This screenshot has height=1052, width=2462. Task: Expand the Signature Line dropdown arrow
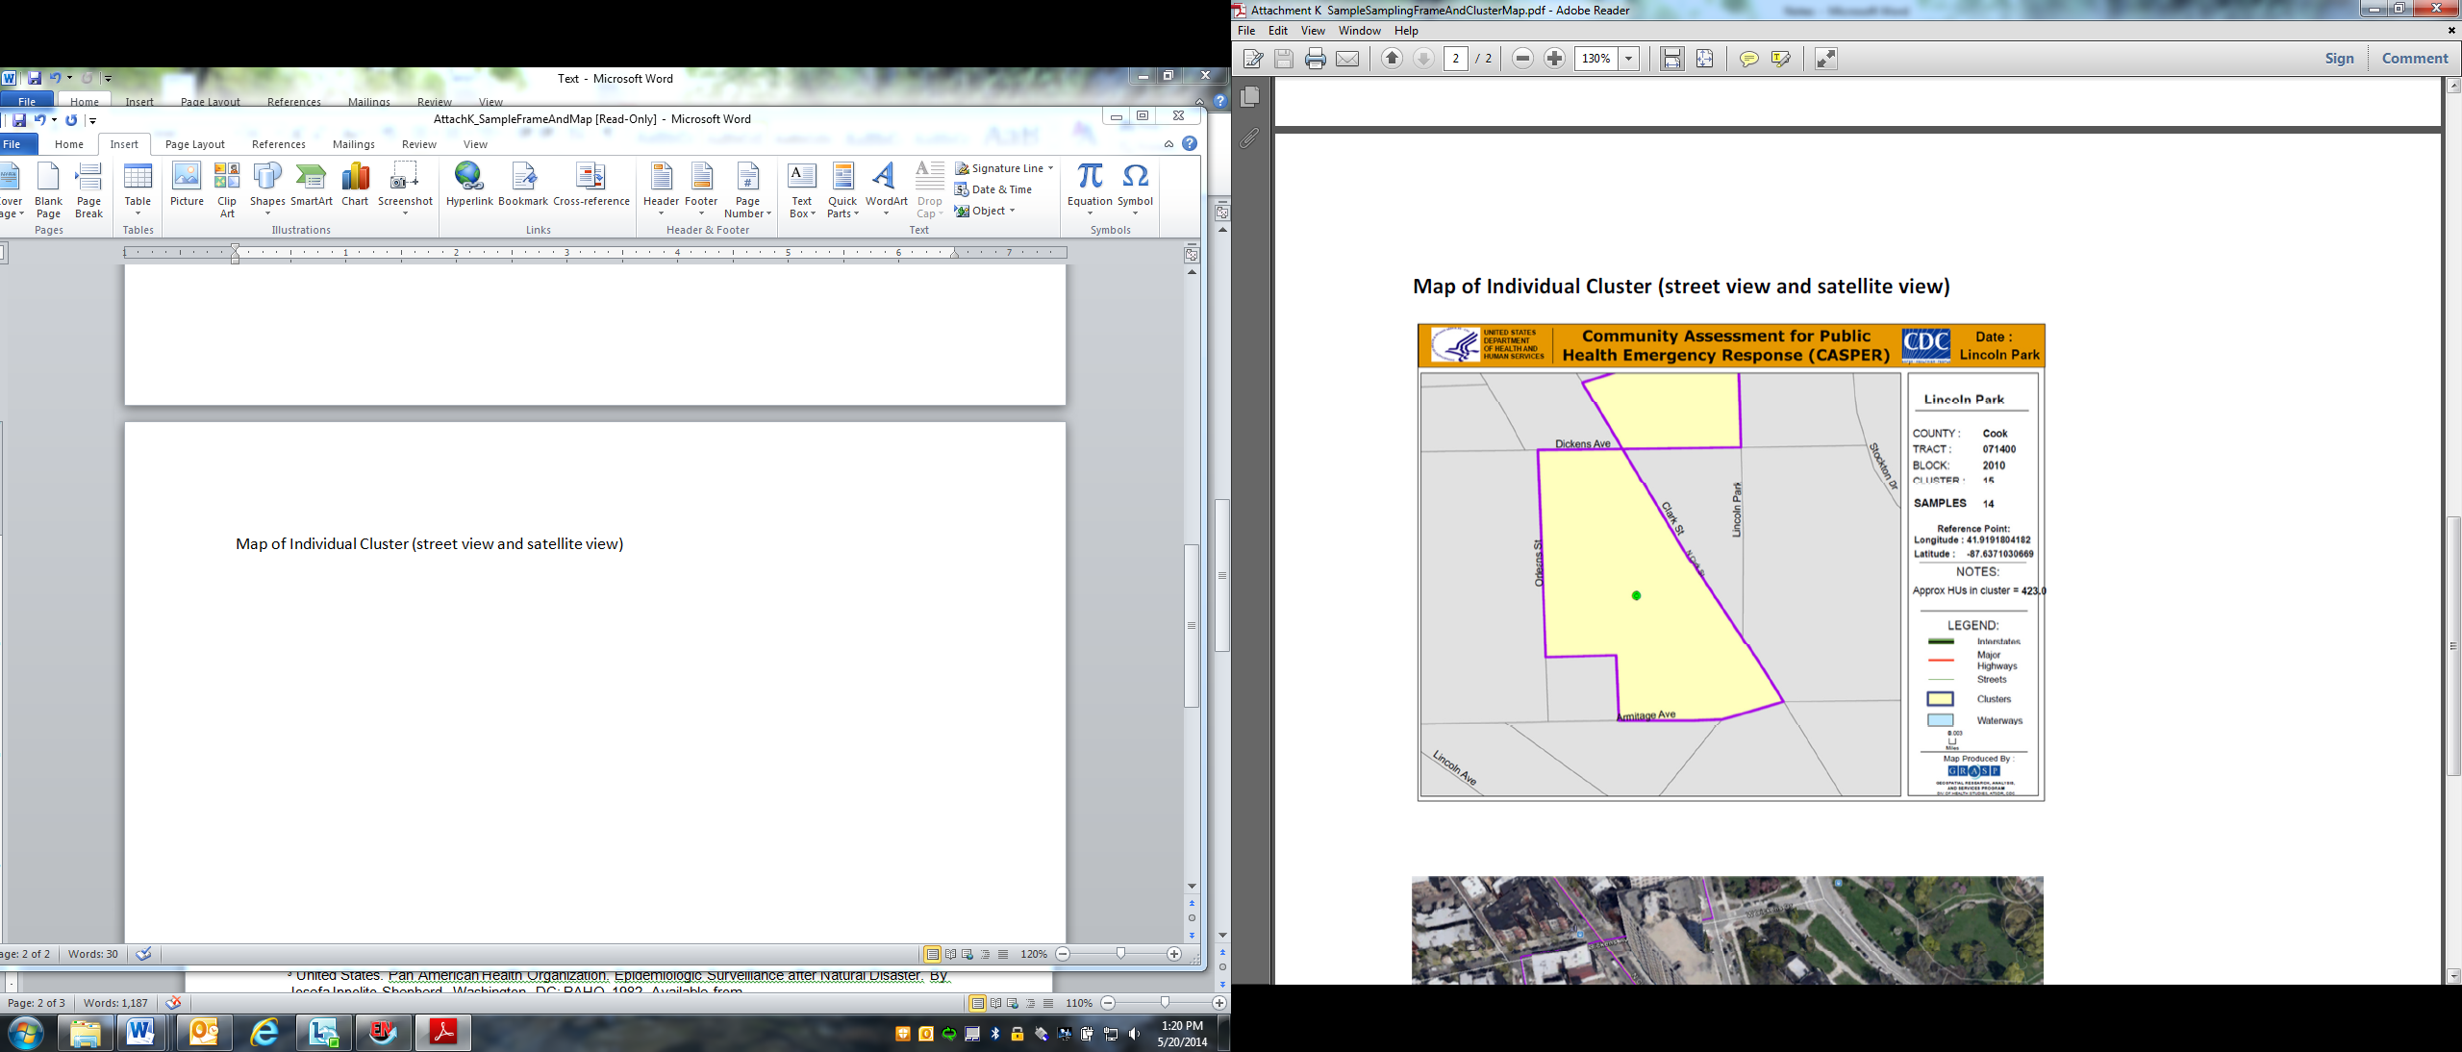click(1051, 168)
